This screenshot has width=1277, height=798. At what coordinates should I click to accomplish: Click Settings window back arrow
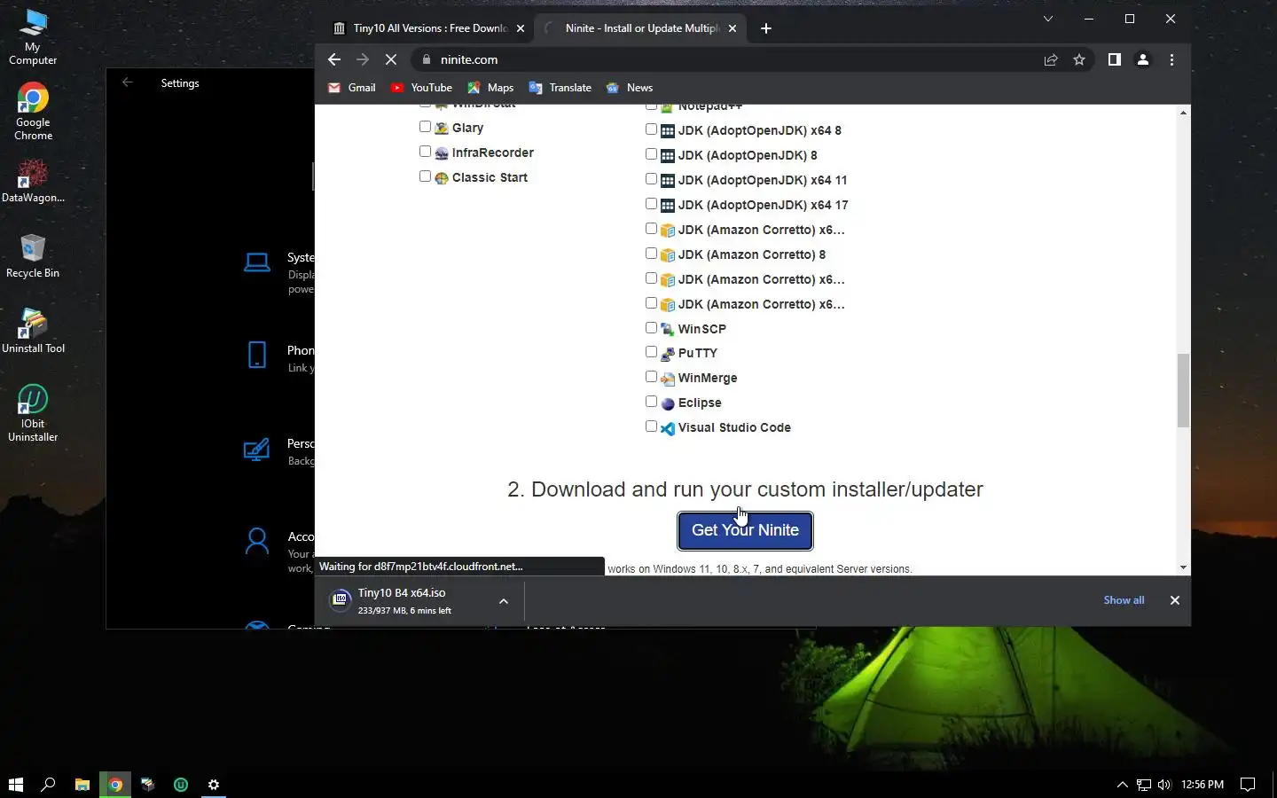[x=127, y=82]
